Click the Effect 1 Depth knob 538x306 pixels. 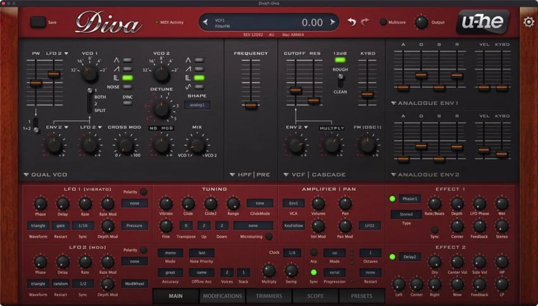457,204
